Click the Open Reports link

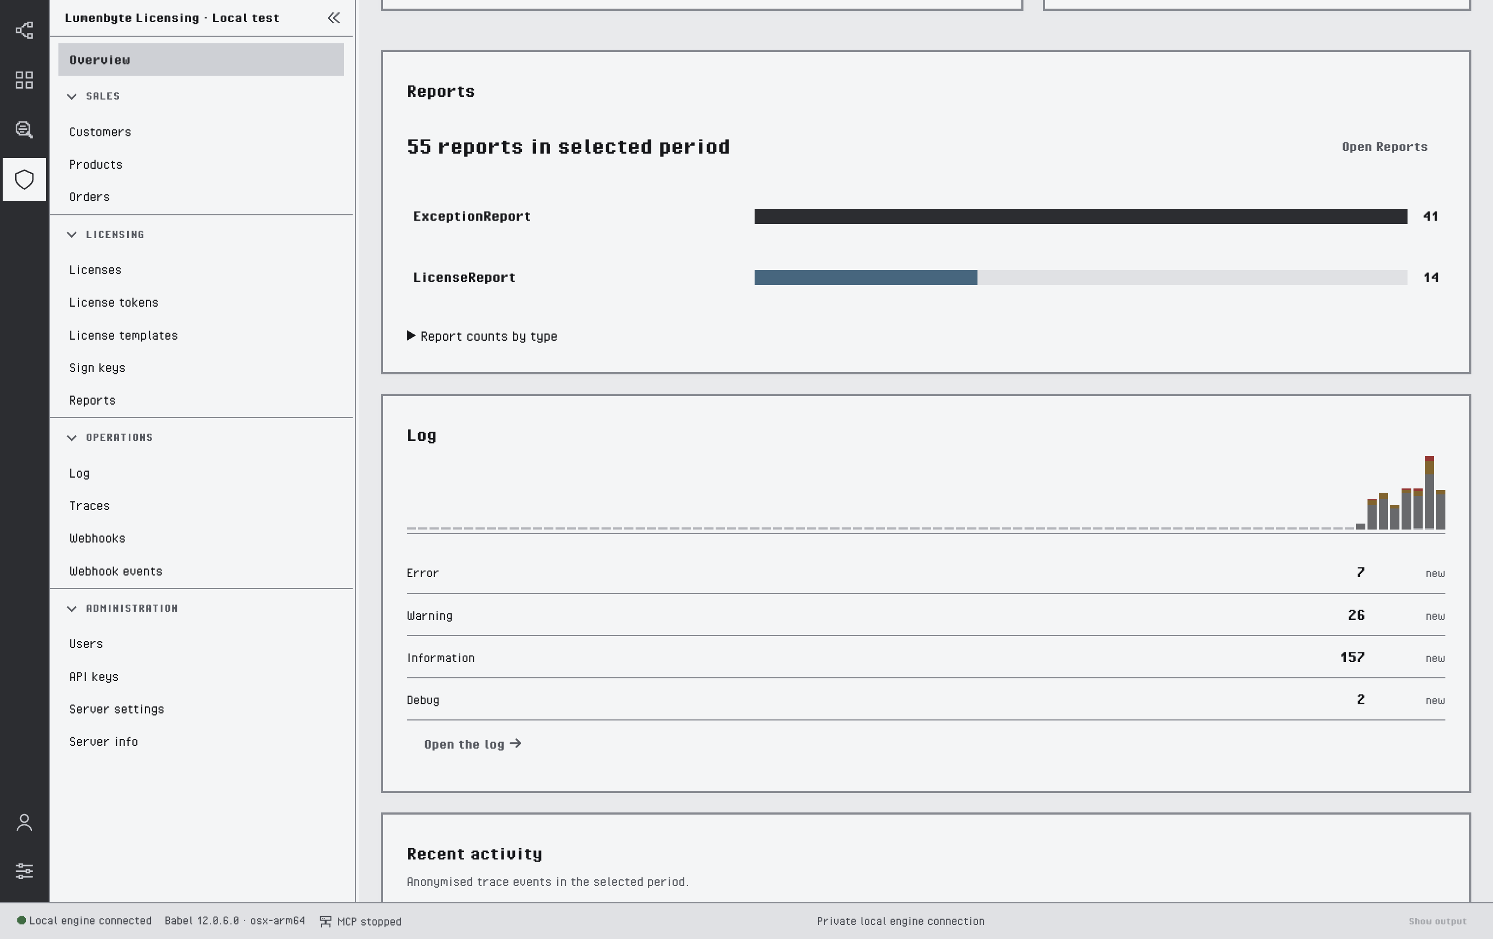[1384, 147]
